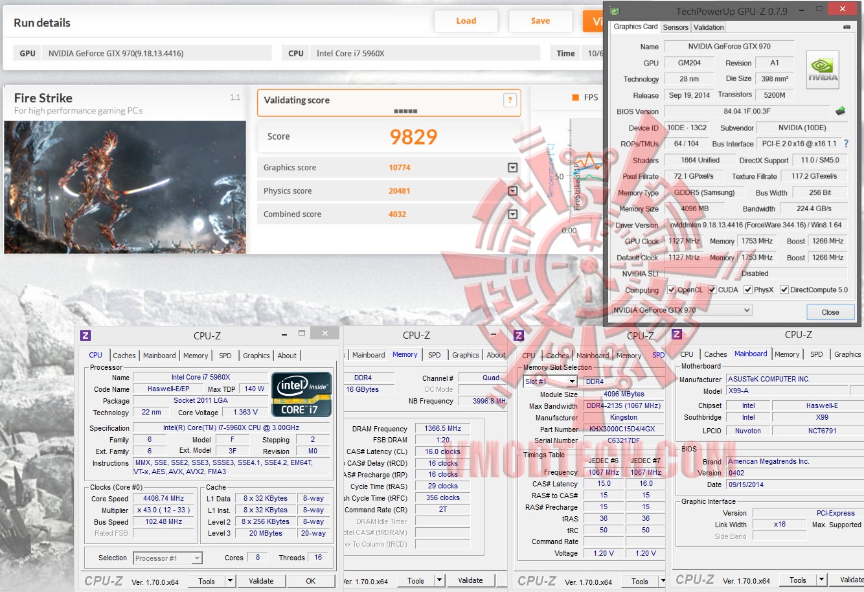Switch to the Validation tab in GPU-Z
Image resolution: width=864 pixels, height=592 pixels.
click(709, 27)
